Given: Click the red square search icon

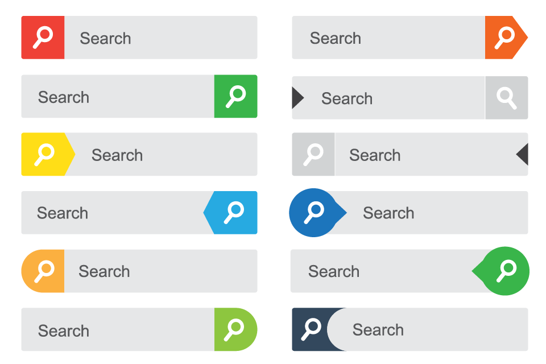Looking at the screenshot, I should click(x=43, y=38).
